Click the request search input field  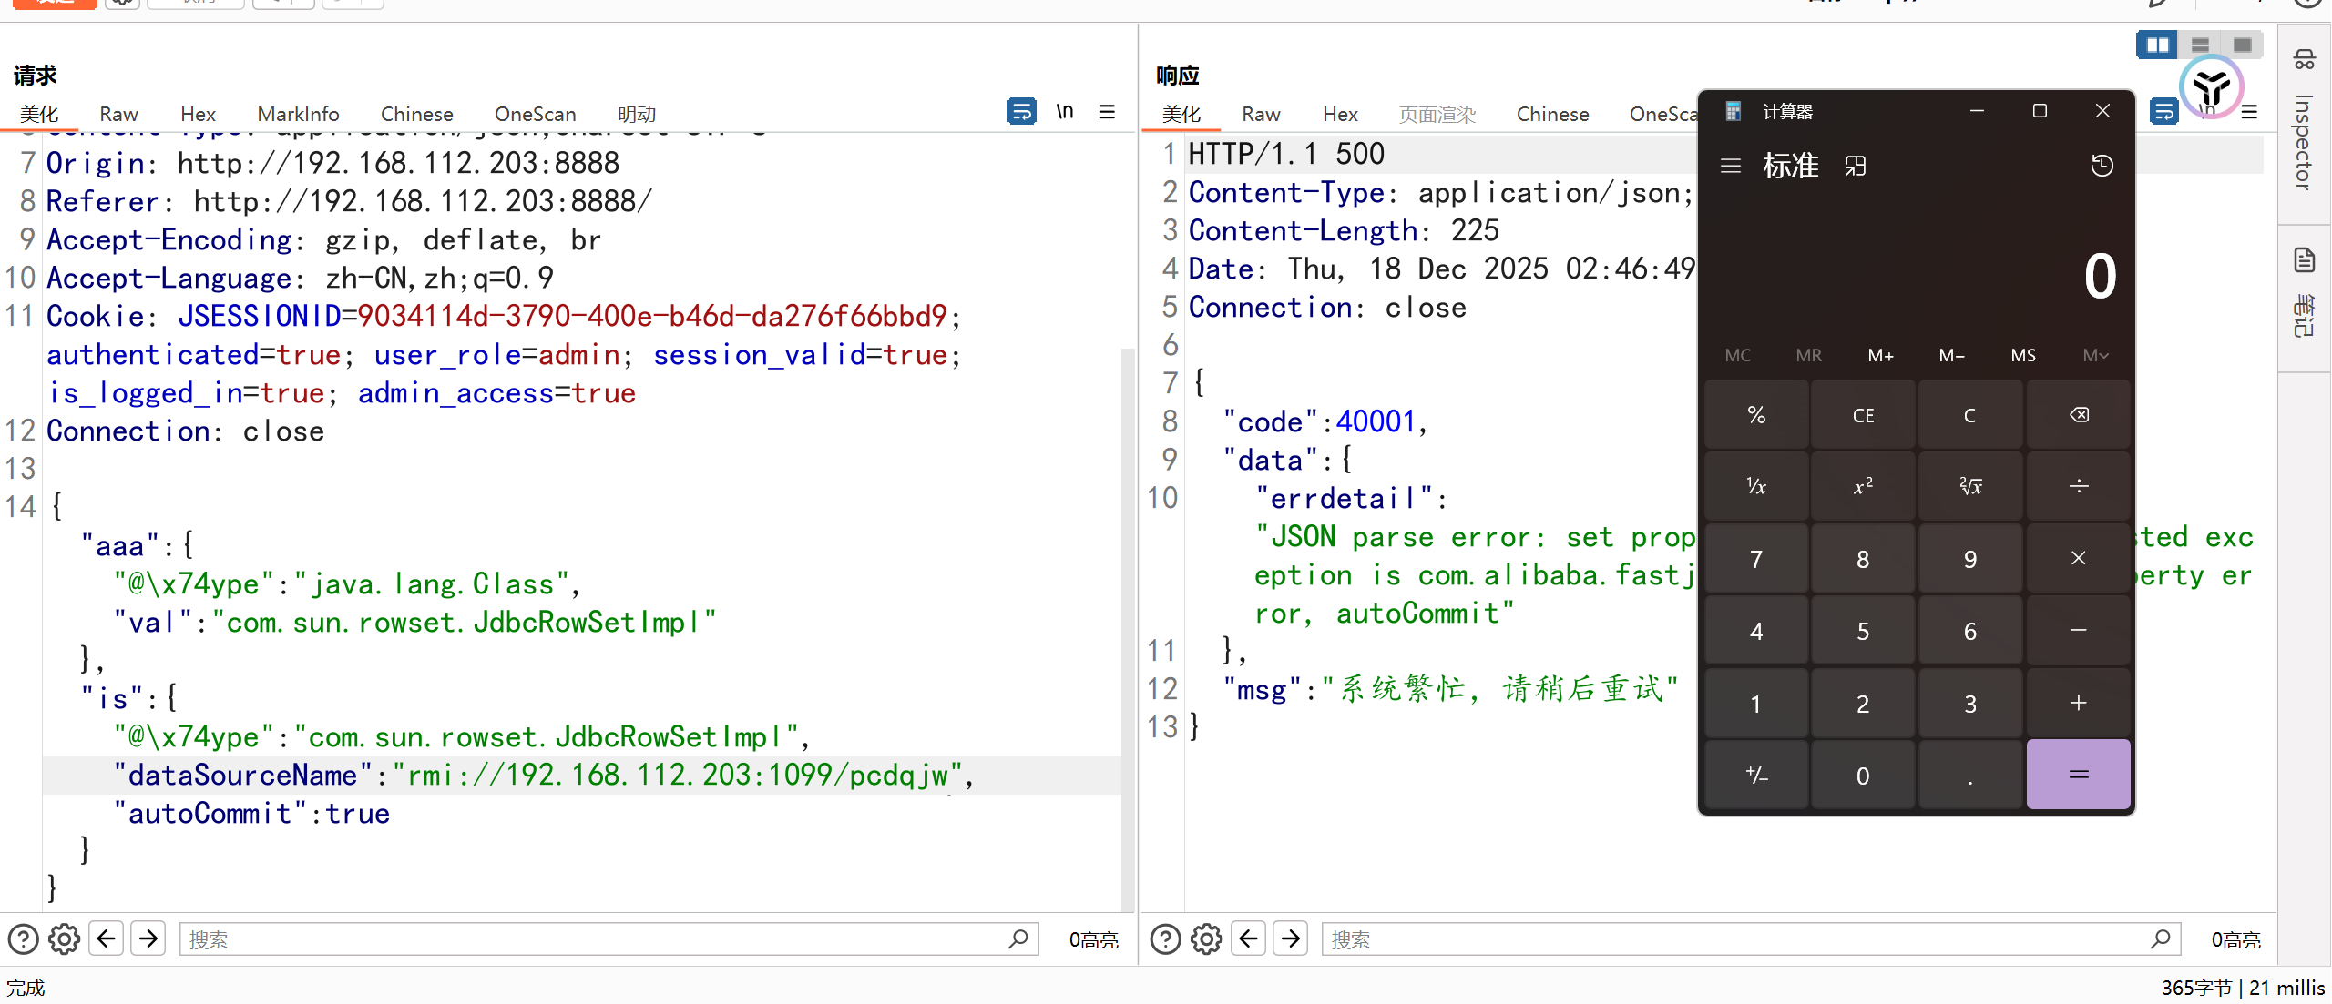592,938
